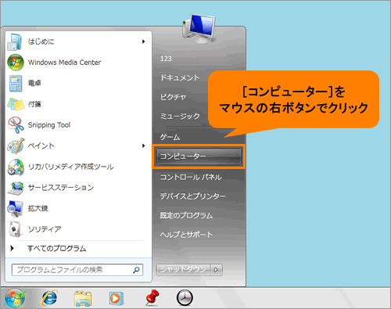391x309 pixels.
Task: Open ヘルプとサポート
Action: 186,235
